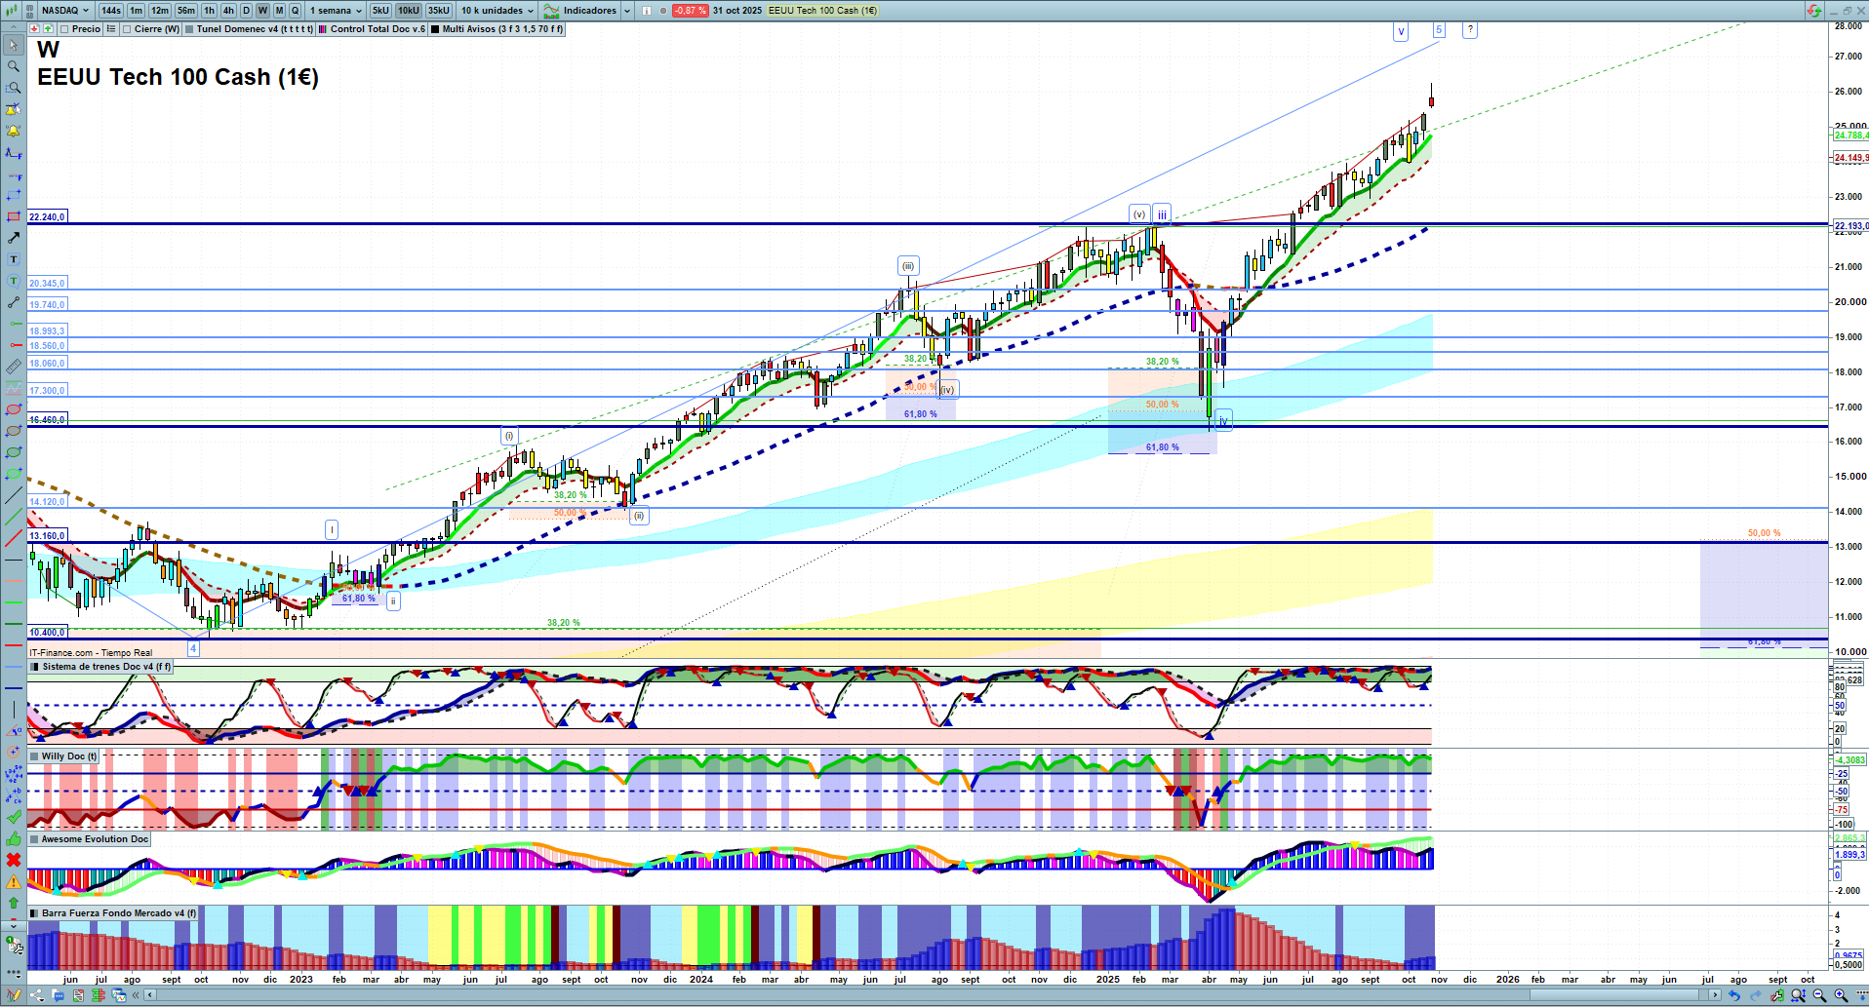
Task: Click the green checkmark icon
Action: (14, 817)
